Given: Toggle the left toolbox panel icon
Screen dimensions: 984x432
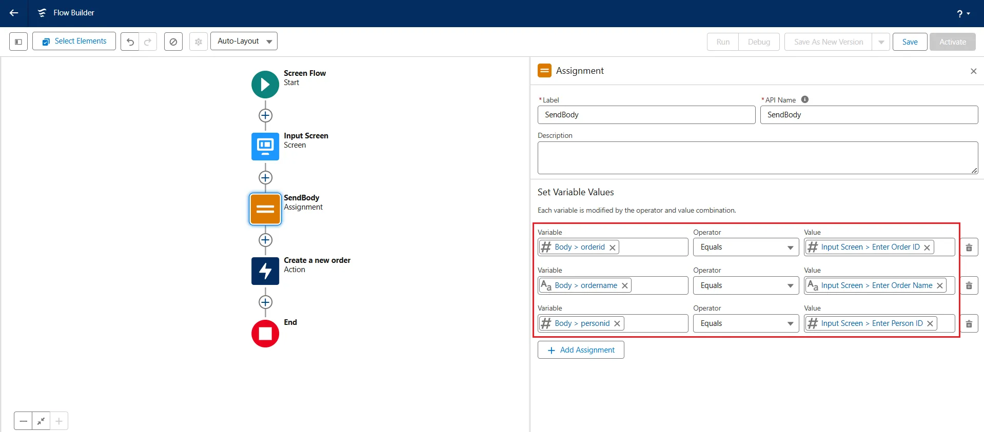Looking at the screenshot, I should click(18, 42).
